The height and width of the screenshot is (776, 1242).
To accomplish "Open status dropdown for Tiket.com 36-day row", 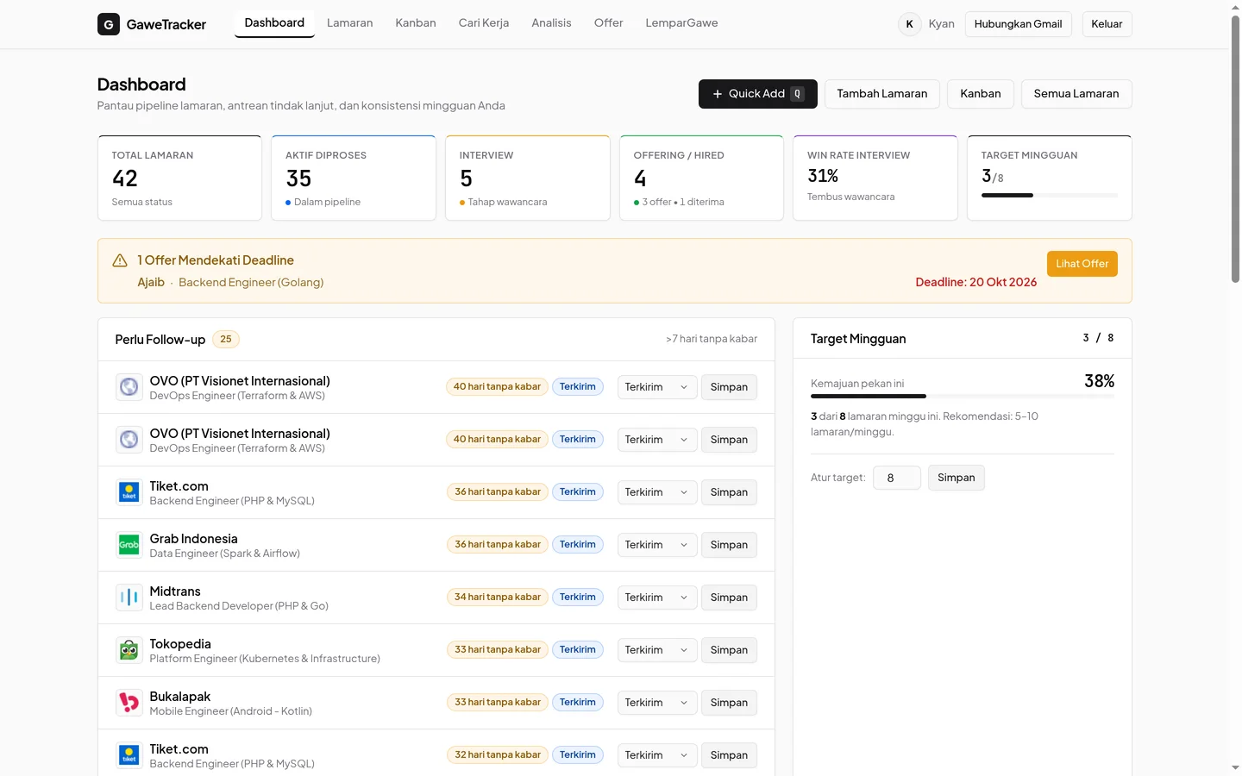I will (656, 492).
